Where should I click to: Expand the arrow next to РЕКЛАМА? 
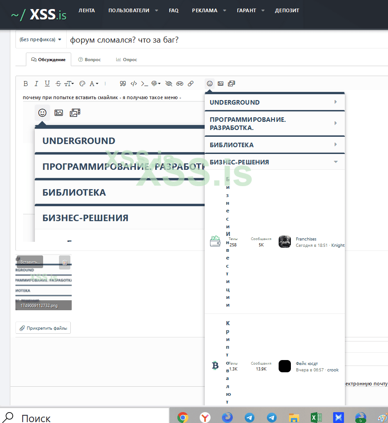[x=225, y=10]
